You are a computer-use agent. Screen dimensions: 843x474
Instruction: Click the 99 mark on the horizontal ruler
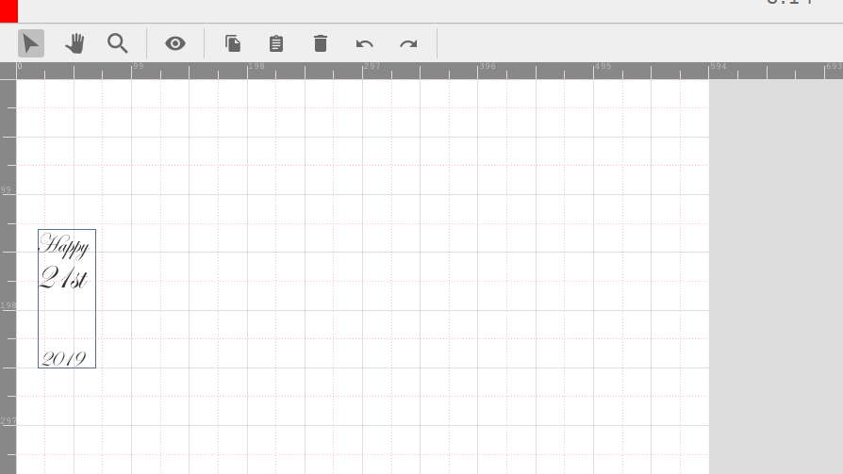point(137,68)
